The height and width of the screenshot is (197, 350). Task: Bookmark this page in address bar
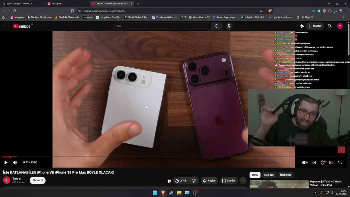[x=72, y=11]
